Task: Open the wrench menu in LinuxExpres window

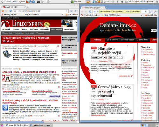Action: click(76, 11)
